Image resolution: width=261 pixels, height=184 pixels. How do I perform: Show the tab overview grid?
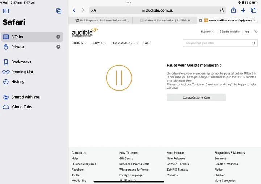(x=254, y=11)
